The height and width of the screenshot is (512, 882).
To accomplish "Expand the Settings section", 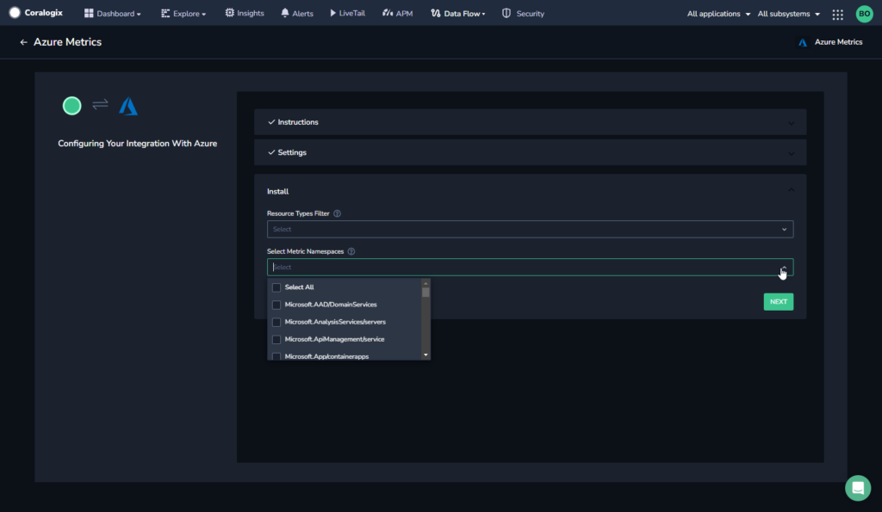I will click(x=530, y=152).
